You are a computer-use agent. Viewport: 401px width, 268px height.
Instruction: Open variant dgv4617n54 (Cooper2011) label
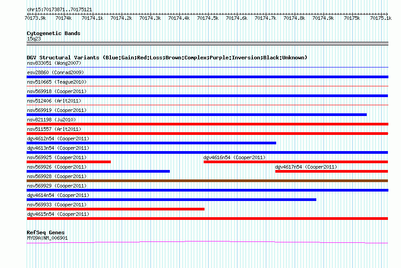pos(306,167)
